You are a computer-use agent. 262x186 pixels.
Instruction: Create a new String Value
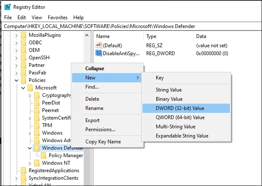click(186, 90)
